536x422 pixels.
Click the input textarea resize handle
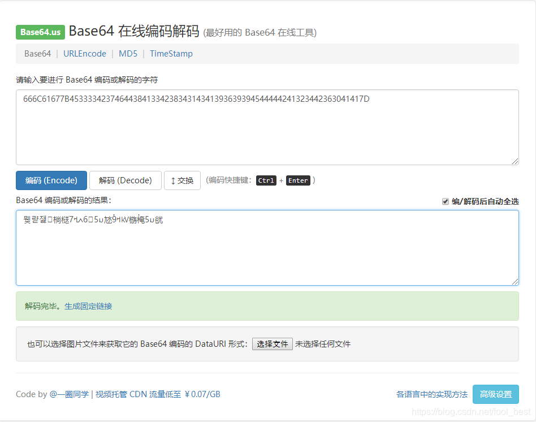click(x=515, y=161)
